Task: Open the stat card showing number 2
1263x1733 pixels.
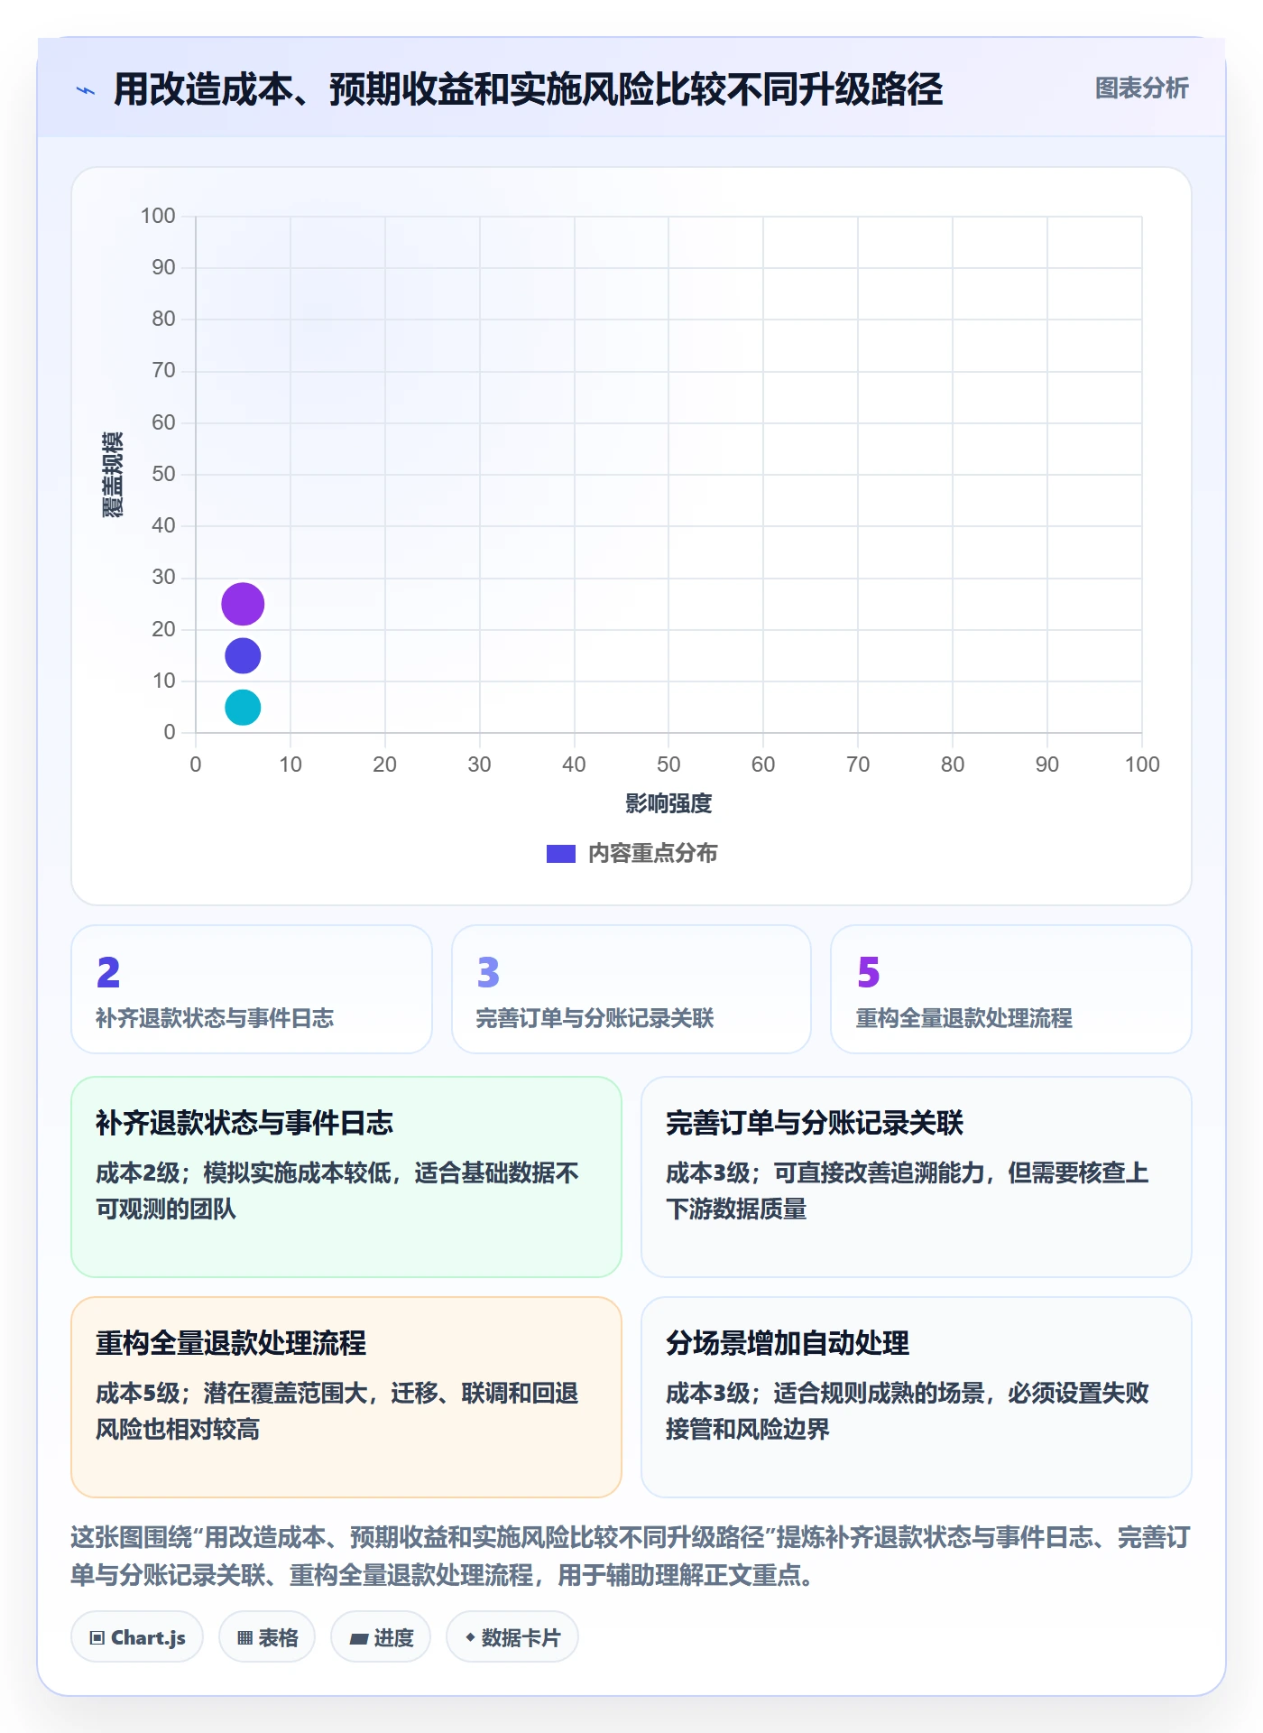Action: (x=252, y=989)
